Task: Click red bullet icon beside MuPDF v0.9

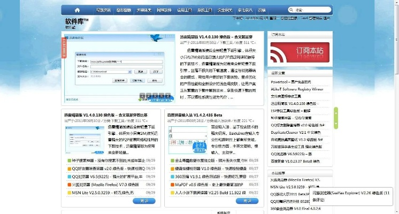Action: pyautogui.click(x=171, y=184)
